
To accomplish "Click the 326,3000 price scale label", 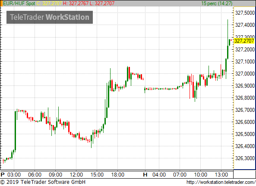I will [x=245, y=158].
